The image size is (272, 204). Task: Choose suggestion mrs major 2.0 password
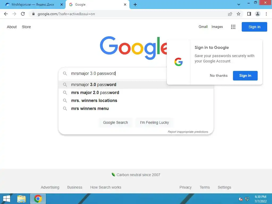(x=136, y=93)
